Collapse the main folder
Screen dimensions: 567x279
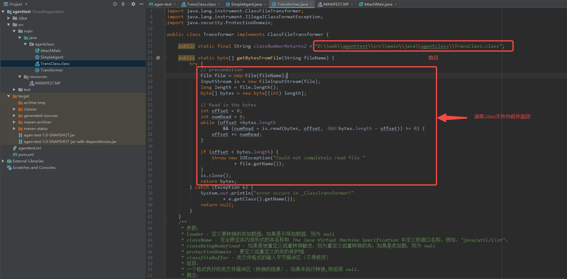click(x=14, y=31)
